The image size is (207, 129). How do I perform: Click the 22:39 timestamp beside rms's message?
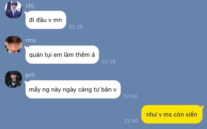pyautogui.click(x=108, y=61)
